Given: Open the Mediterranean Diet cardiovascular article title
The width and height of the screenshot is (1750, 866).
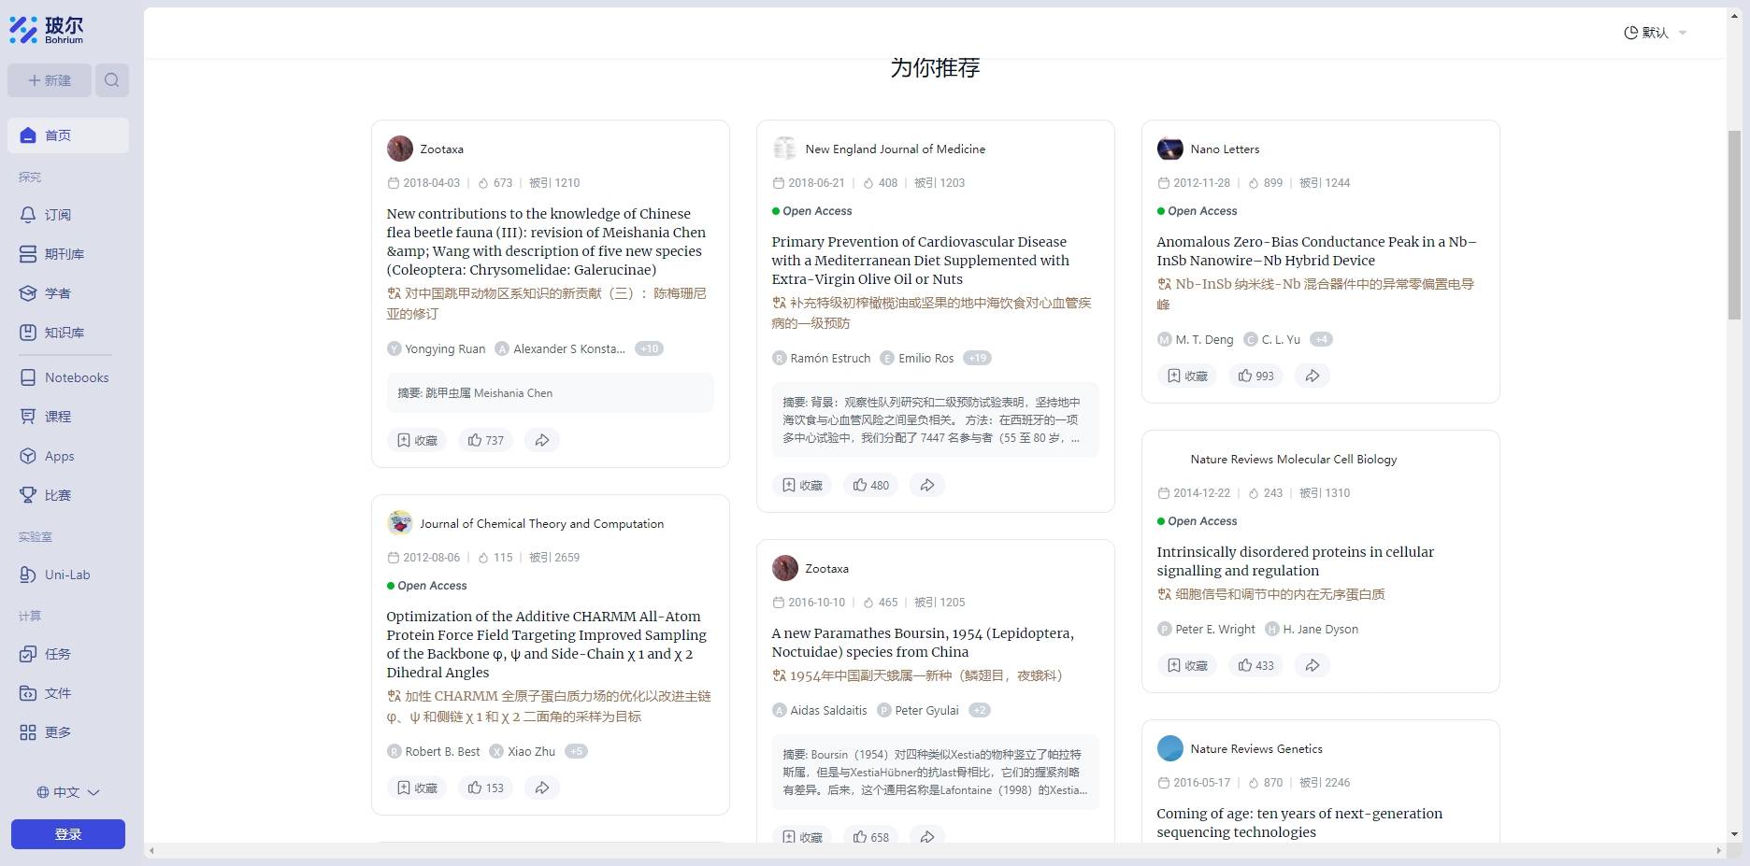Looking at the screenshot, I should pos(921,261).
